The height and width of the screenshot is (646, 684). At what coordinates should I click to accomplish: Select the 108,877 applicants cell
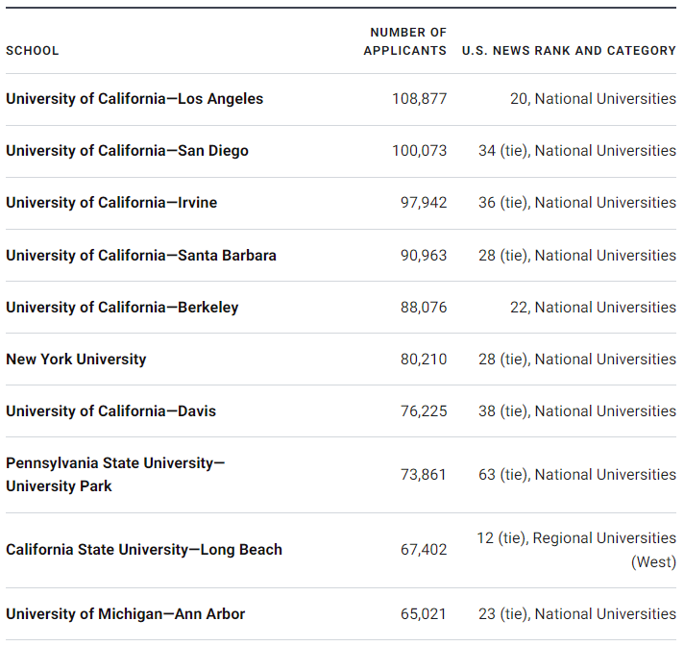tap(419, 99)
